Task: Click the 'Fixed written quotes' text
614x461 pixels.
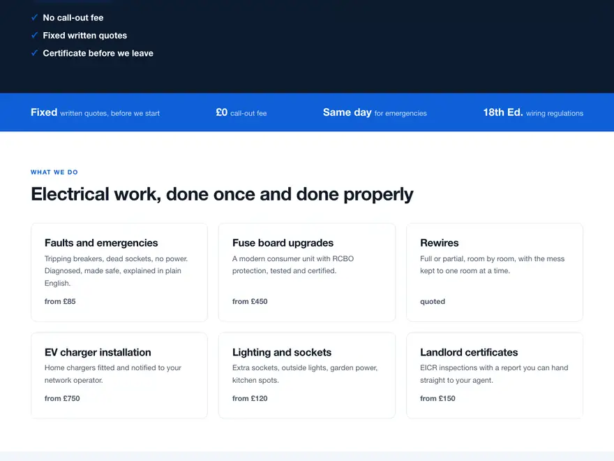Action: 85,36
